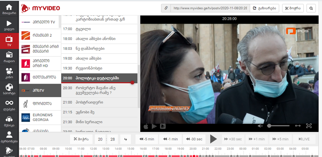Click the MyVideo box icon in player

point(163,126)
